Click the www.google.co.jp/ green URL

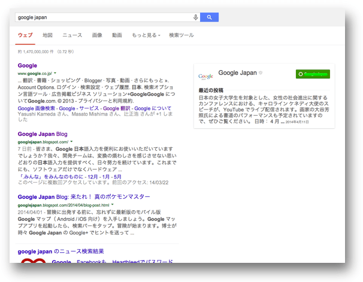(35, 73)
